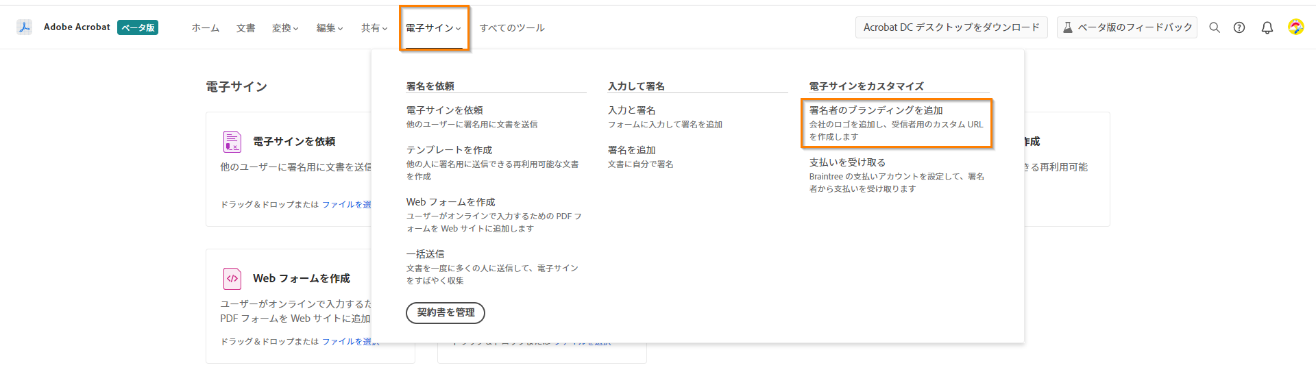Collapse the 電子サイン dropdown menu
The image size is (1316, 385).
[434, 28]
